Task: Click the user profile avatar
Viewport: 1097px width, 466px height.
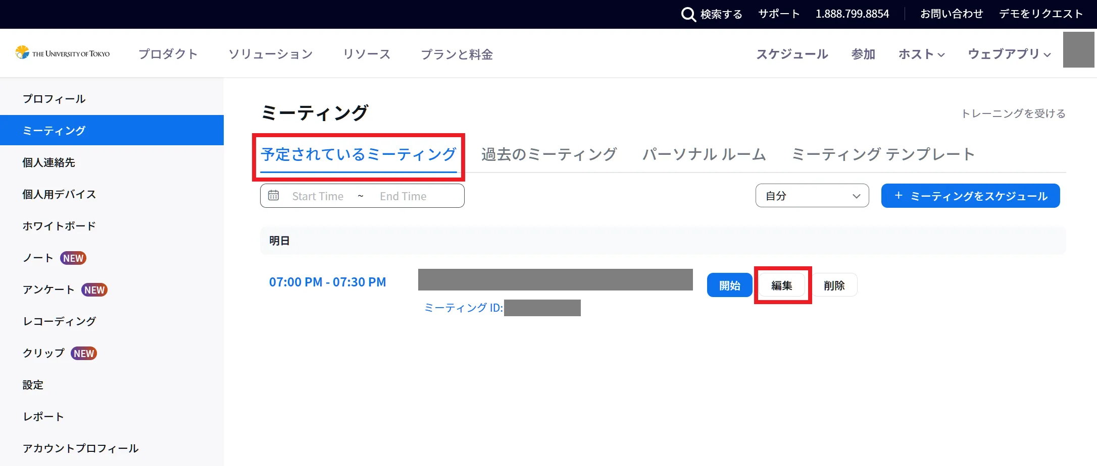Action: (1078, 50)
